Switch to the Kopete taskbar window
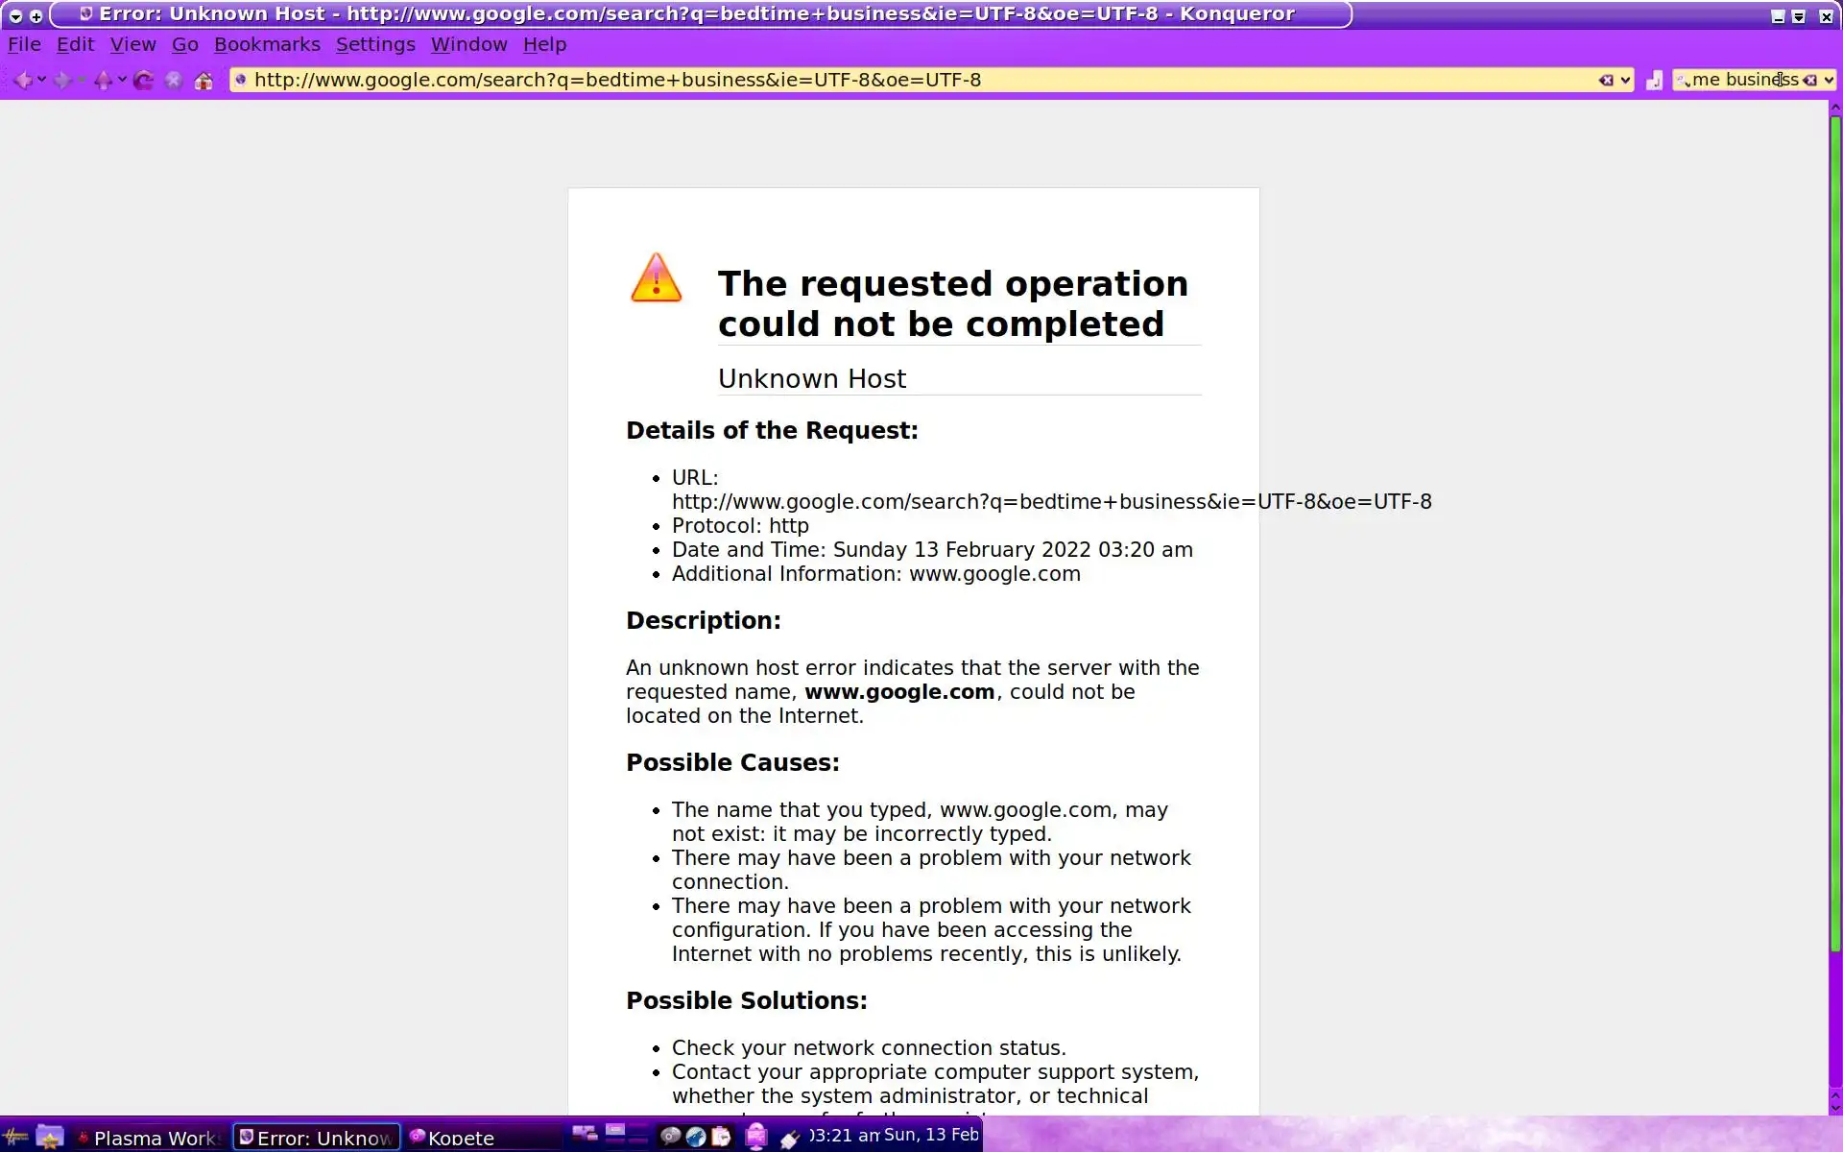The width and height of the screenshot is (1843, 1152). click(x=453, y=1138)
